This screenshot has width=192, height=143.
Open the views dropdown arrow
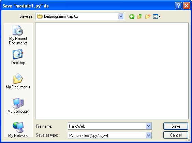click(160, 16)
